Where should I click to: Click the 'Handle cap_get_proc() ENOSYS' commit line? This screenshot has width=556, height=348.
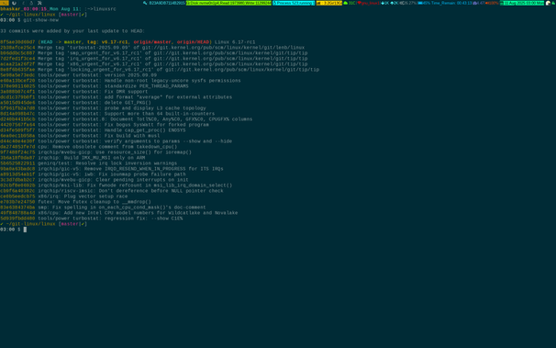[93, 130]
